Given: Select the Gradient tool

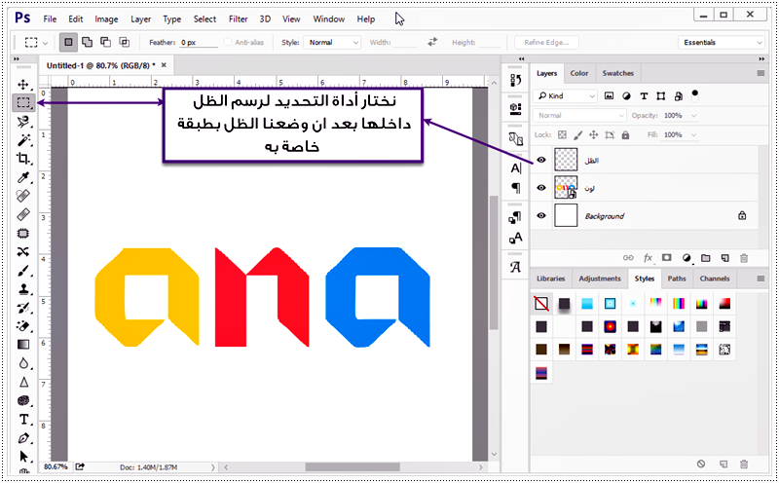Looking at the screenshot, I should pos(22,345).
